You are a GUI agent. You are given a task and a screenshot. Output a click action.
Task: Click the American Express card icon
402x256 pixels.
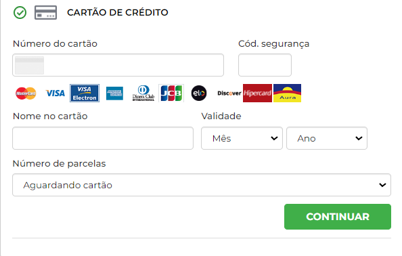point(114,93)
